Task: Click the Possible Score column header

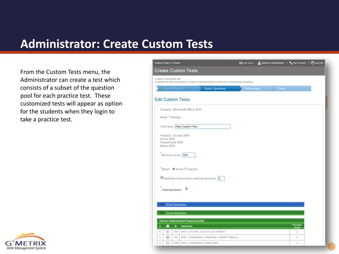Action: (297, 226)
